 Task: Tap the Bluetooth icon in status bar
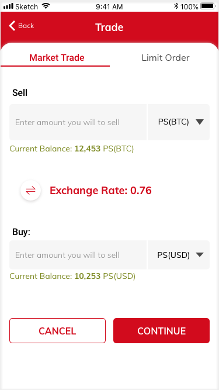176,6
